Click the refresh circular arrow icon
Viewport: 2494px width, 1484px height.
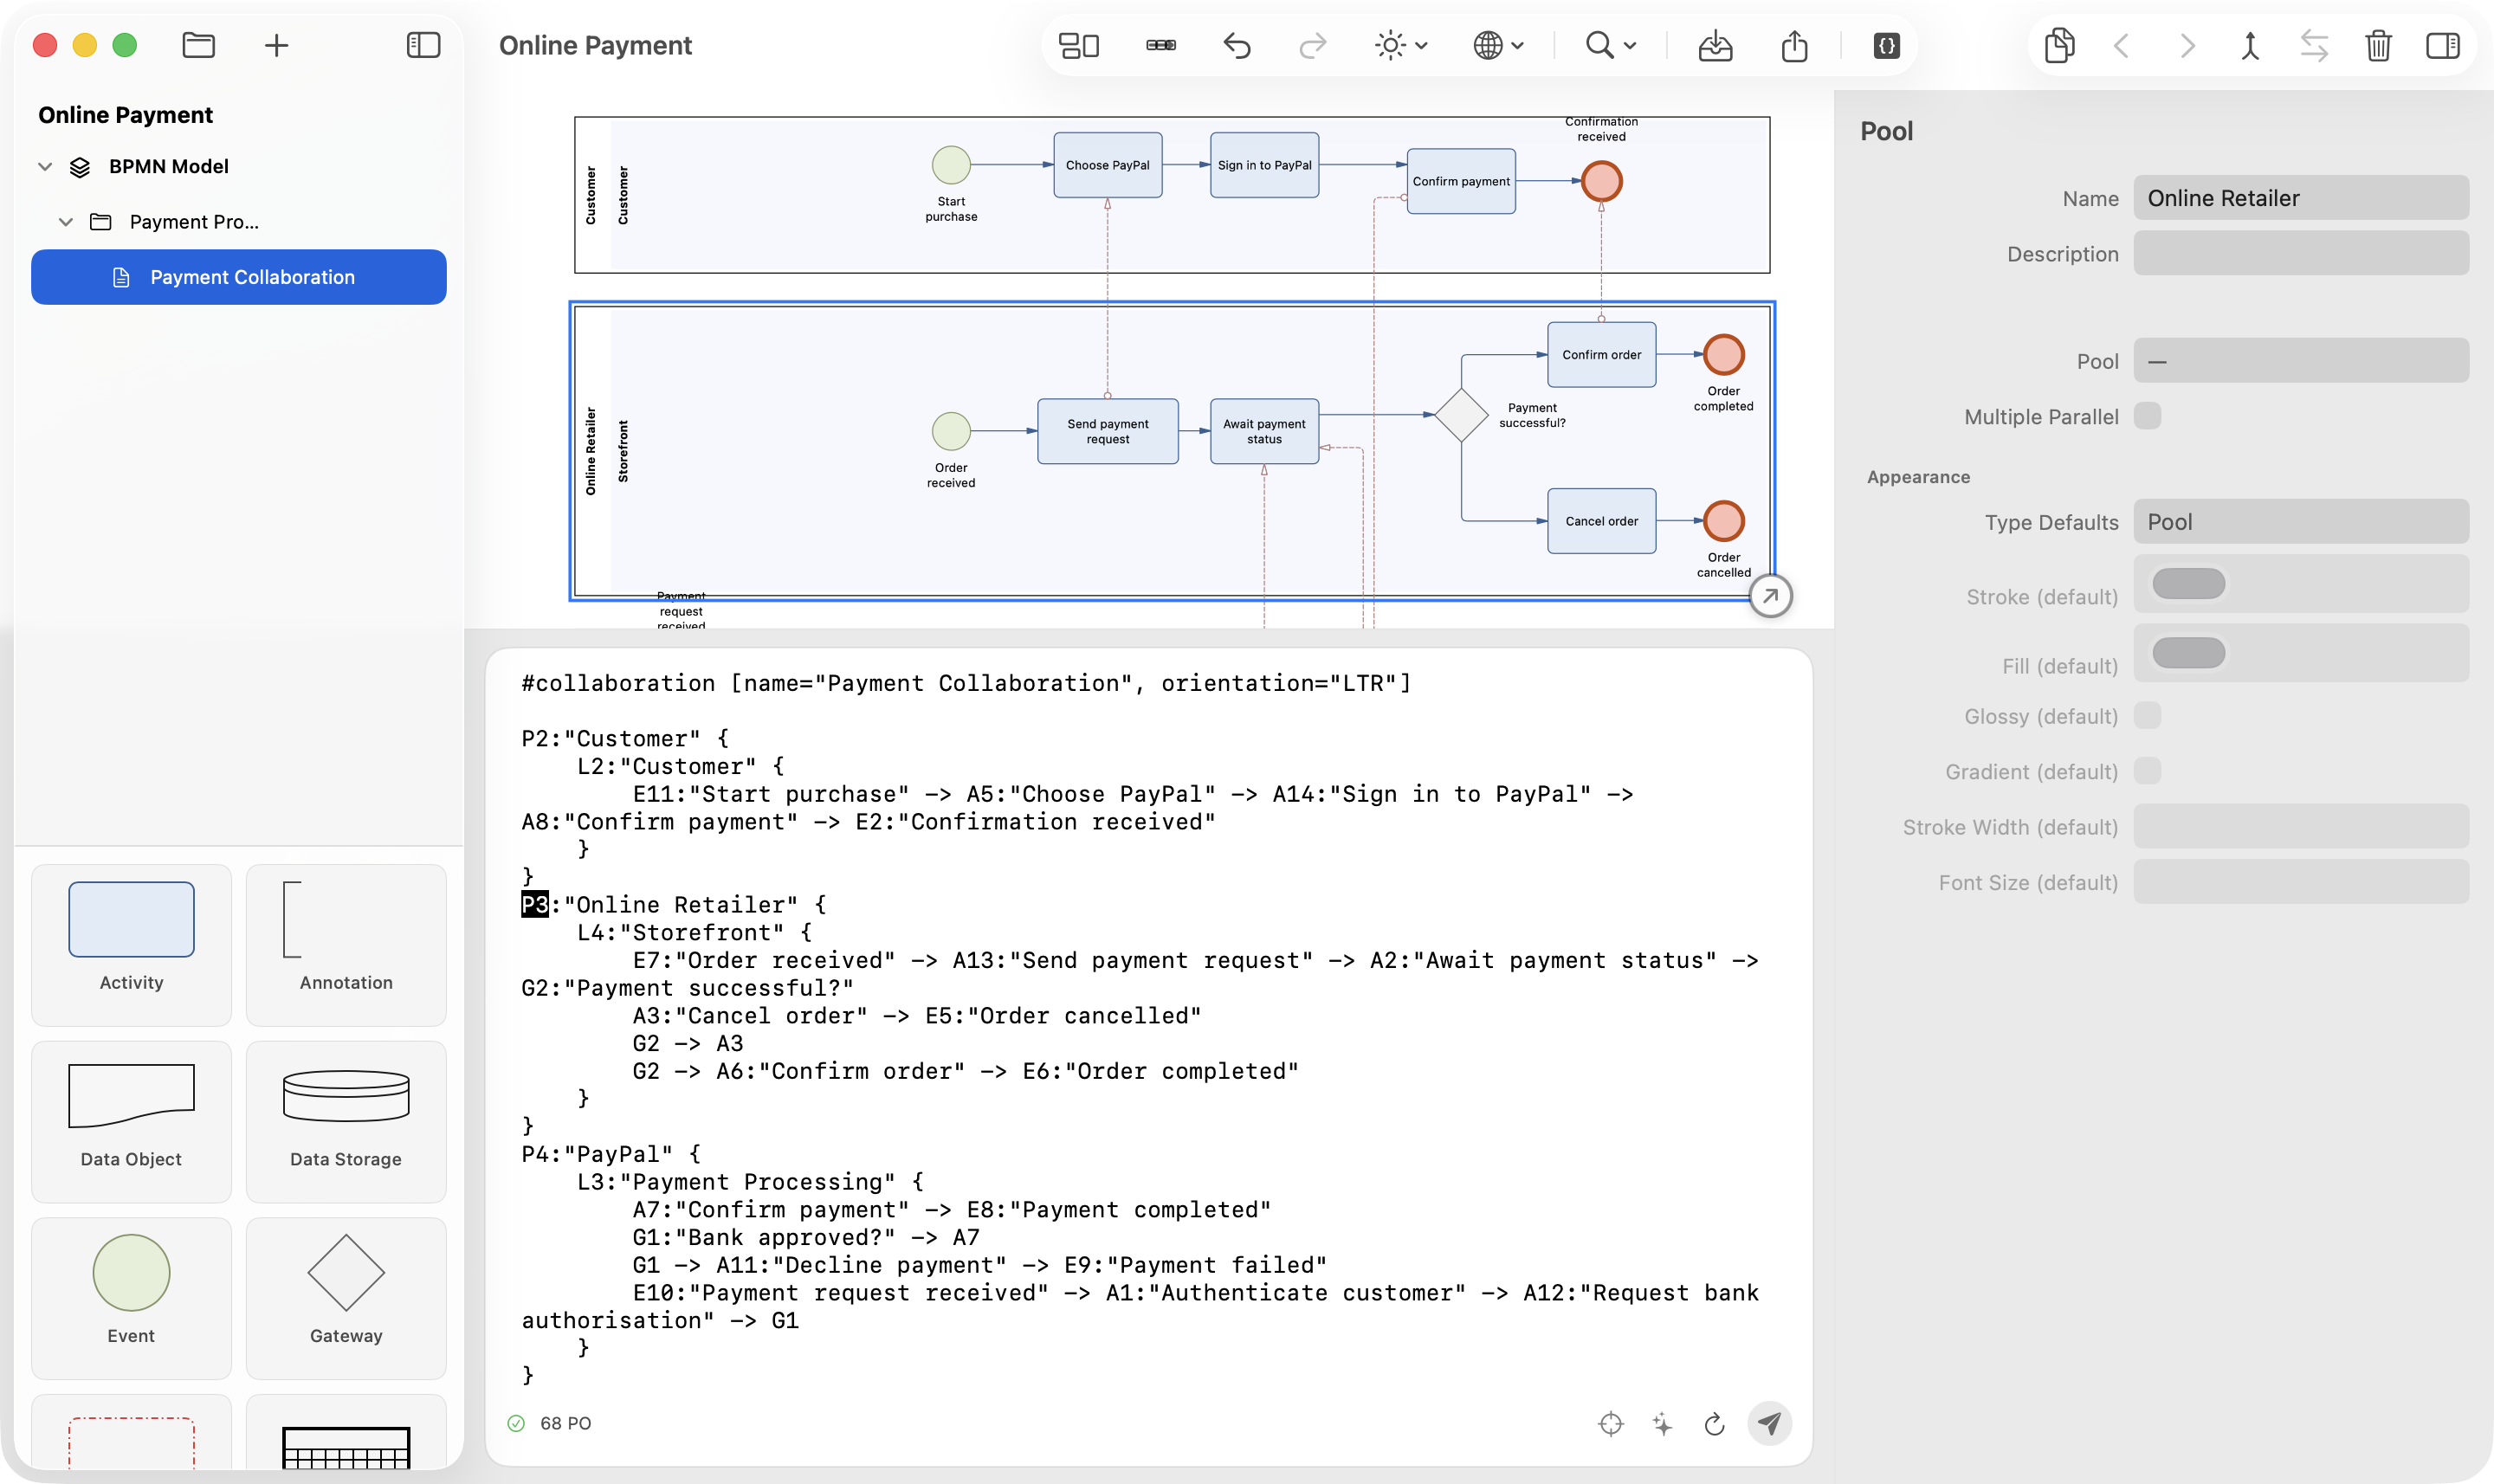coord(1714,1423)
